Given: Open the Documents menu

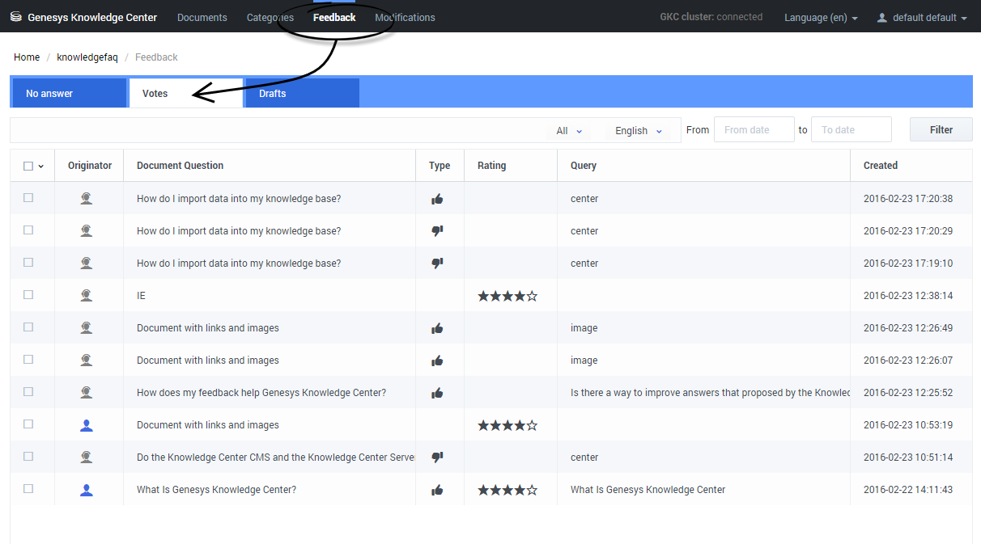Looking at the screenshot, I should pos(202,17).
